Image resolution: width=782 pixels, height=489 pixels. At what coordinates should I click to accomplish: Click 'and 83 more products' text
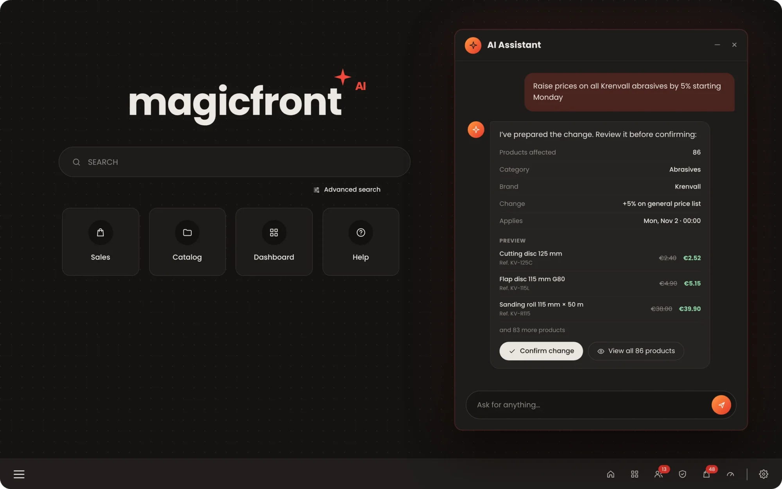point(532,330)
